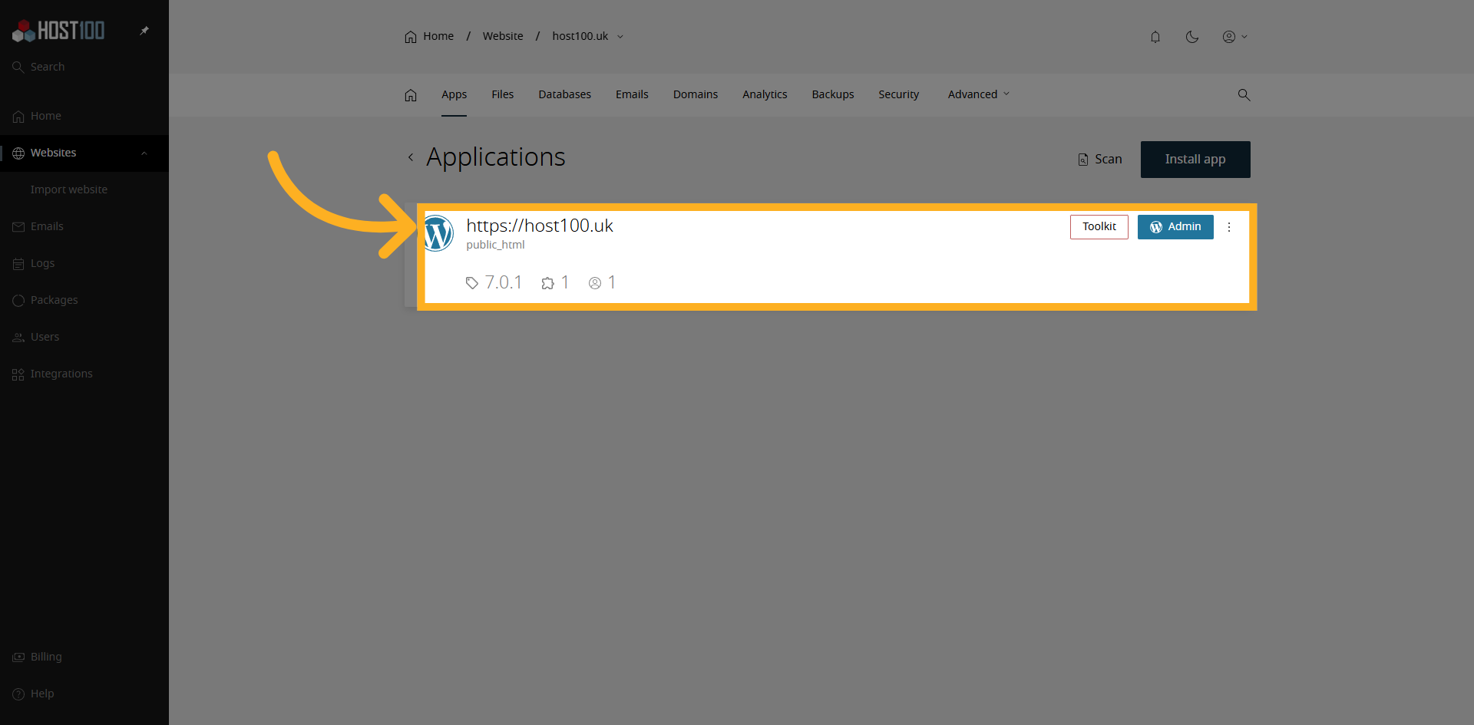The height and width of the screenshot is (725, 1474).
Task: Expand the Advanced tab dropdown
Action: (979, 94)
